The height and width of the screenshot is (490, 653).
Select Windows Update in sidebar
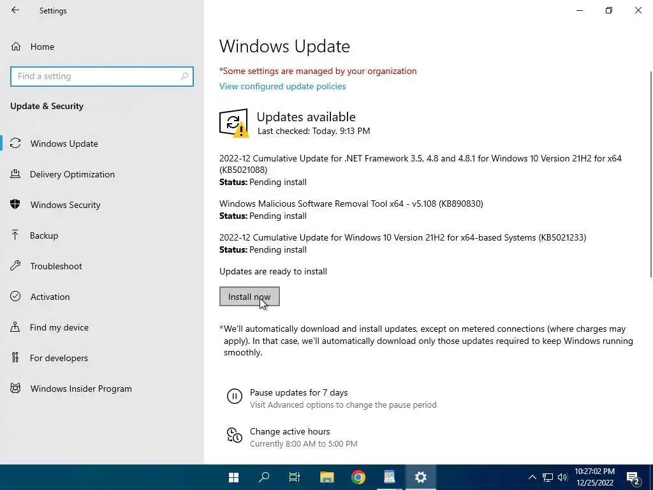click(102, 144)
